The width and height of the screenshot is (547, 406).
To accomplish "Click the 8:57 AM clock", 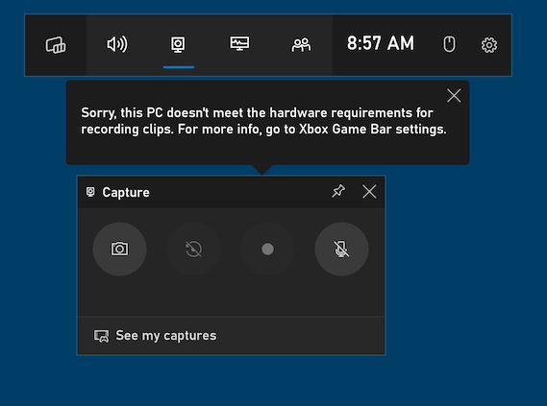I will pos(381,44).
